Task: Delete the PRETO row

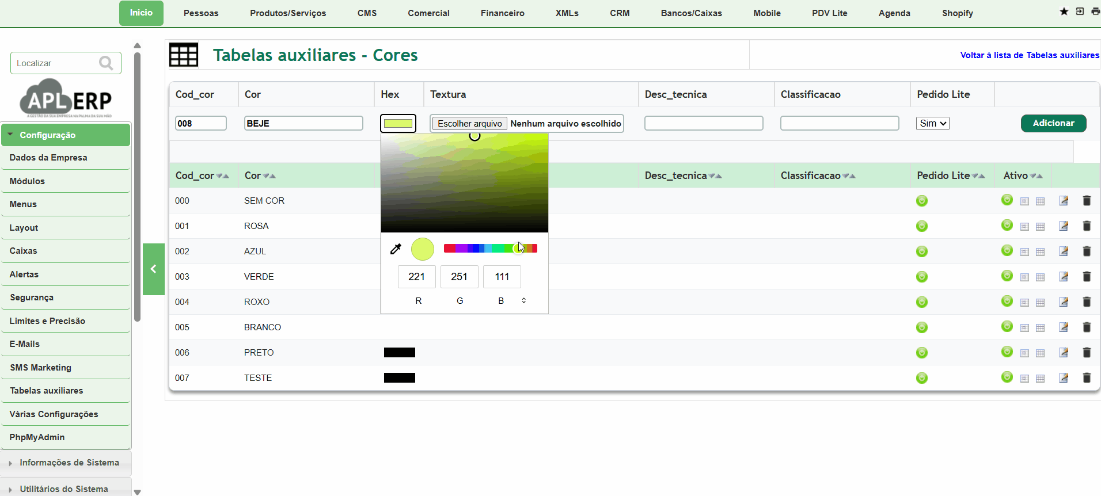Action: 1087,353
